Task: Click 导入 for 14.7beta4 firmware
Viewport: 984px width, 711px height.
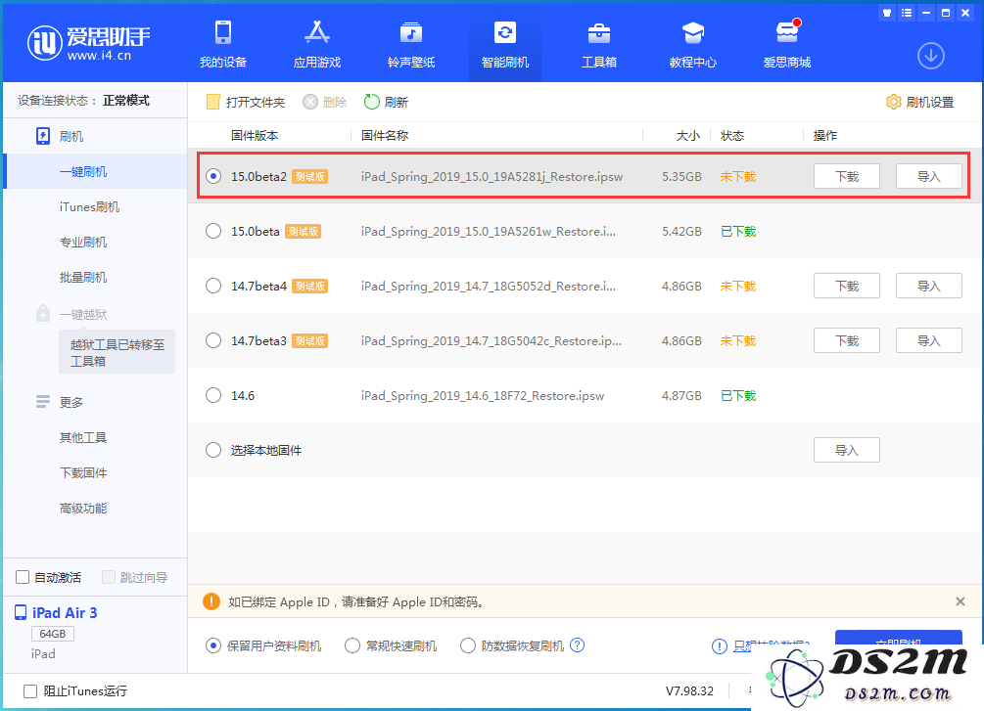Action: pos(929,286)
